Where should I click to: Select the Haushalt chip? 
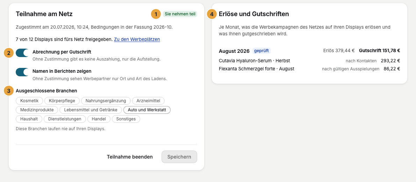pos(29,119)
